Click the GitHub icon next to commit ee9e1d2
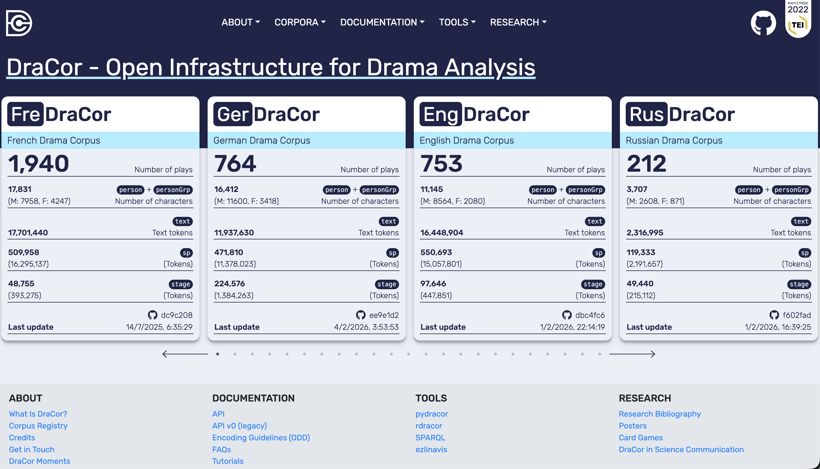Image resolution: width=820 pixels, height=469 pixels. coord(360,315)
